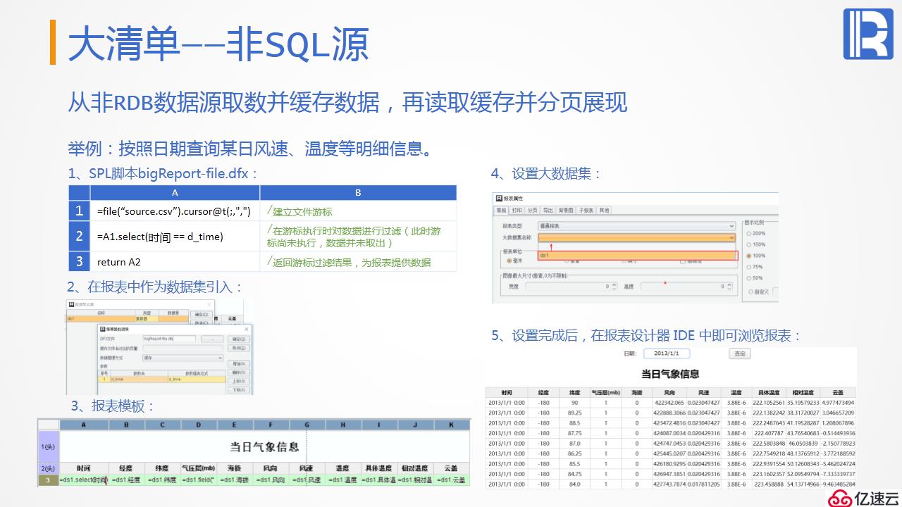Choose the 100% display ratio radio
Screen dimensions: 902x507
tap(748, 256)
